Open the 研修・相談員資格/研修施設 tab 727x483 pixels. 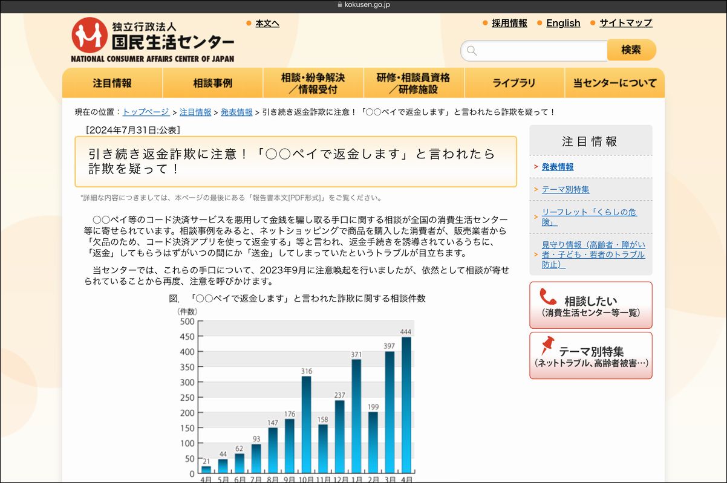point(414,83)
